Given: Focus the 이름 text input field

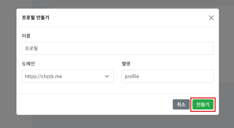Looking at the screenshot, I should pos(117,48).
